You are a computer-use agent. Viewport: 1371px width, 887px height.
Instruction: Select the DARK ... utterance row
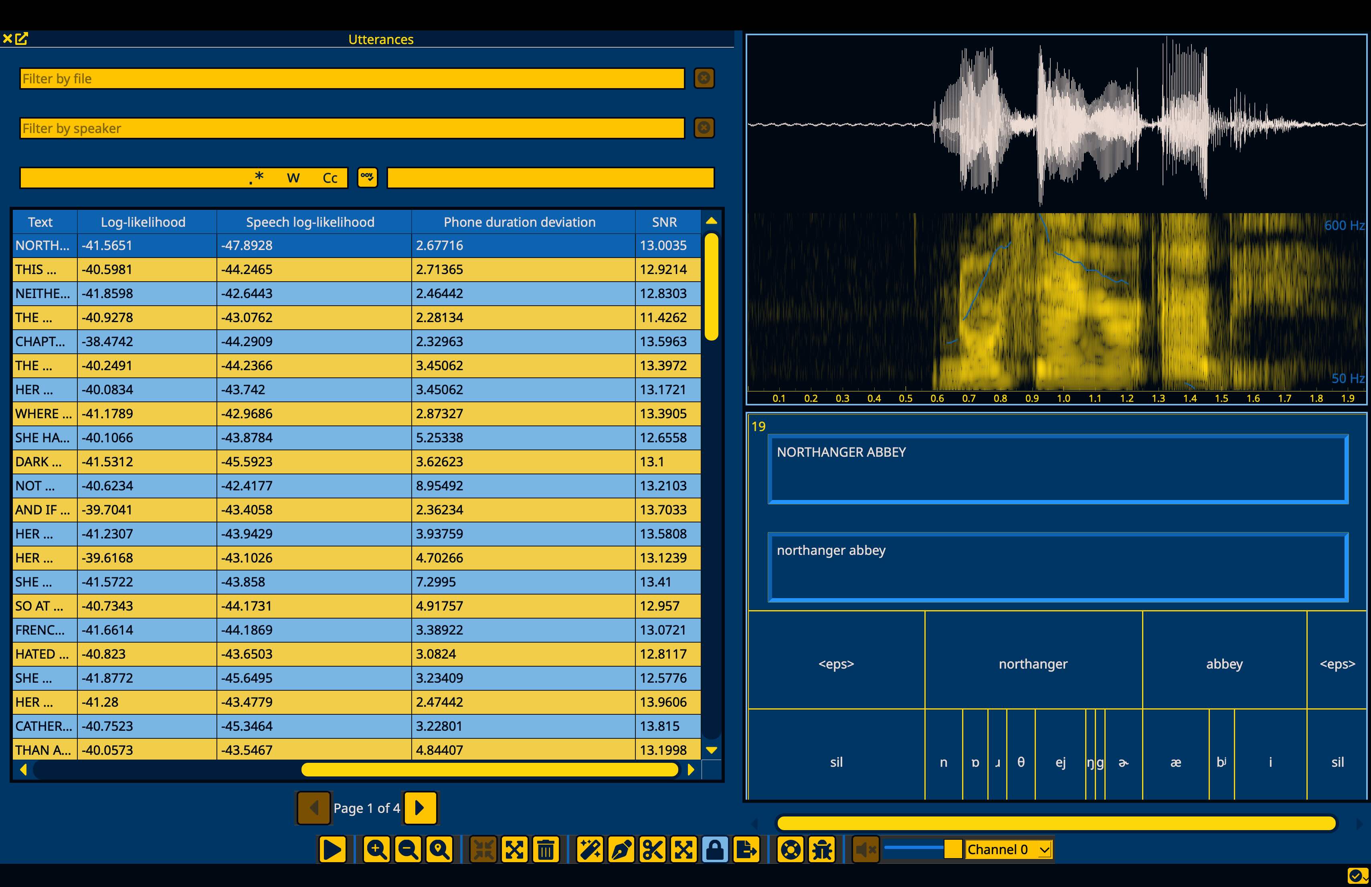356,462
